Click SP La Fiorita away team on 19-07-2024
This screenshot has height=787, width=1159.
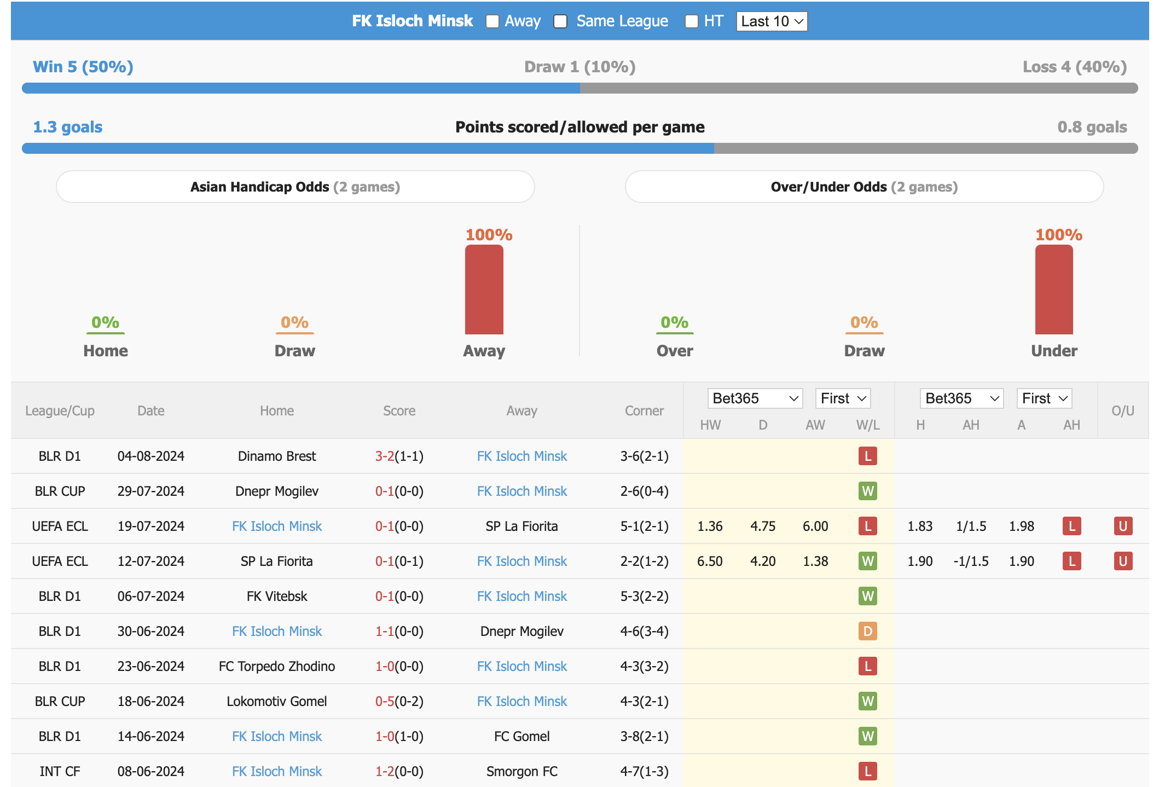[x=522, y=526]
